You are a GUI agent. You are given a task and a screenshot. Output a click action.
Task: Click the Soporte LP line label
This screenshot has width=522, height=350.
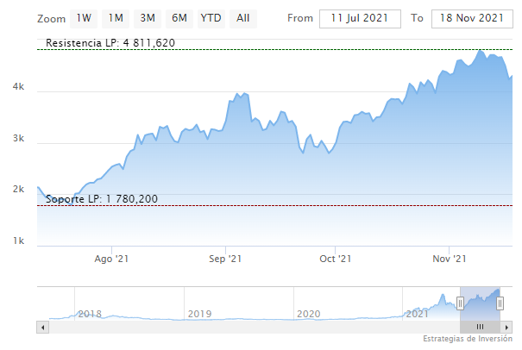point(102,199)
